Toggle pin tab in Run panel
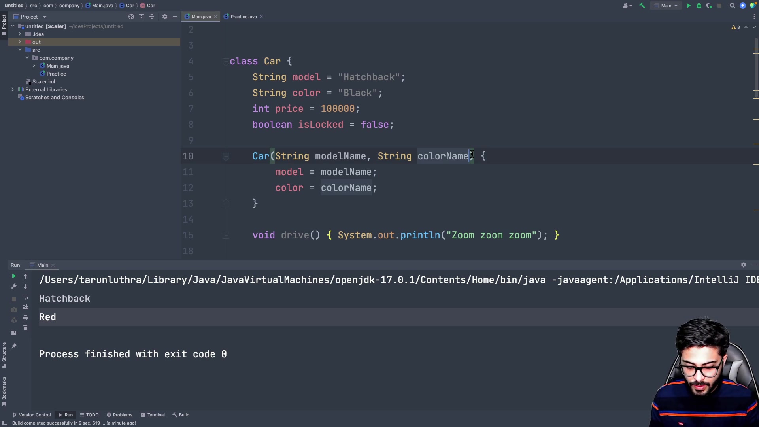The height and width of the screenshot is (427, 759). pos(14,346)
